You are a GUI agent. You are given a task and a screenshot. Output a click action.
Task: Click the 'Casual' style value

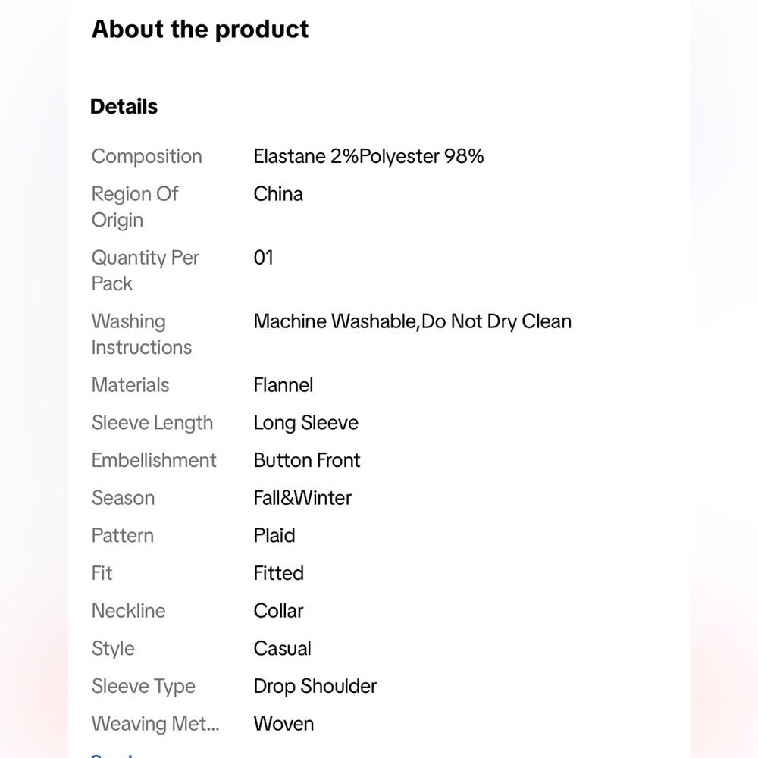(x=282, y=649)
